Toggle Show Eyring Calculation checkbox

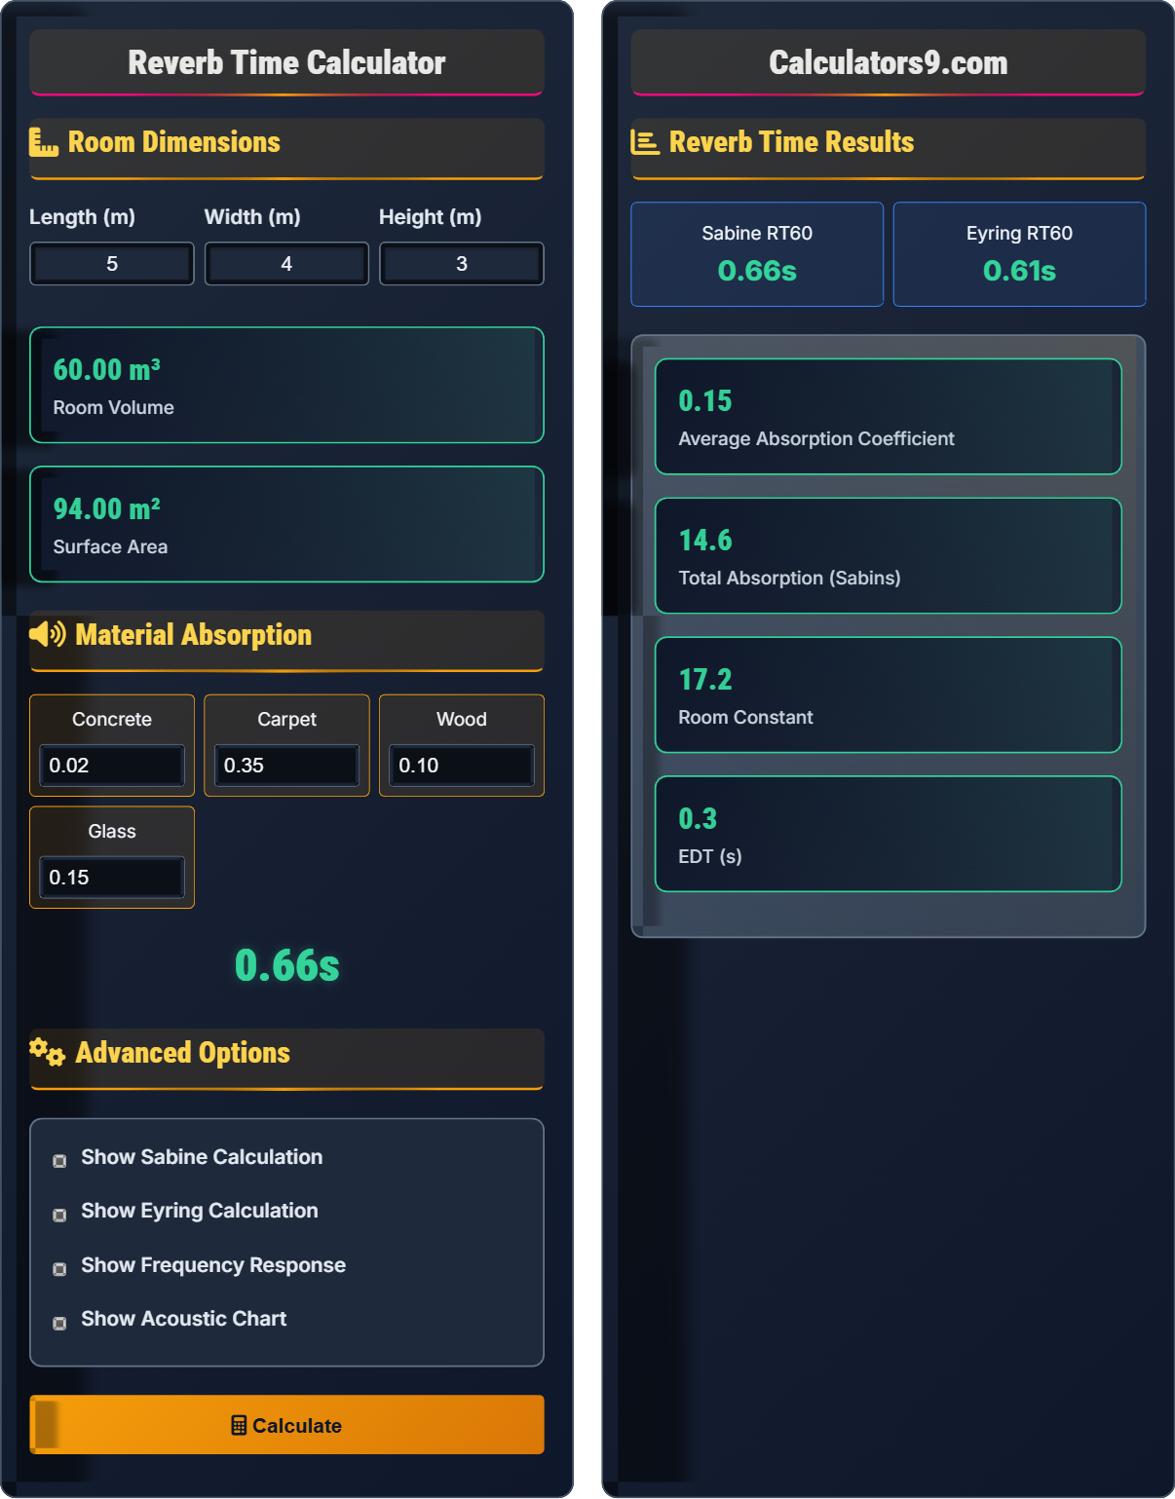tap(59, 1215)
